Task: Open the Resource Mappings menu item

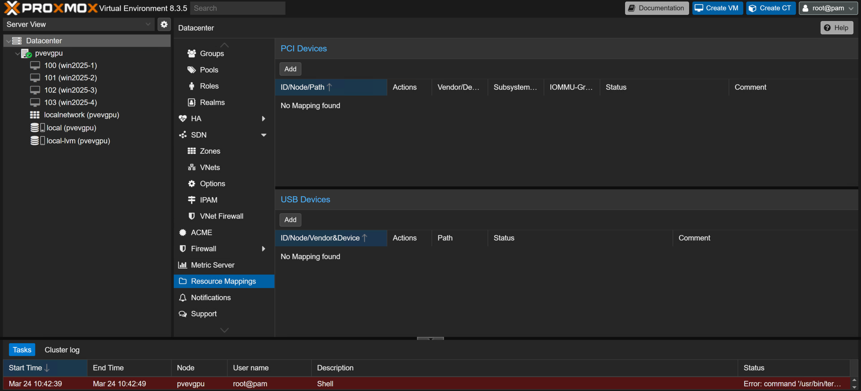Action: (x=224, y=281)
